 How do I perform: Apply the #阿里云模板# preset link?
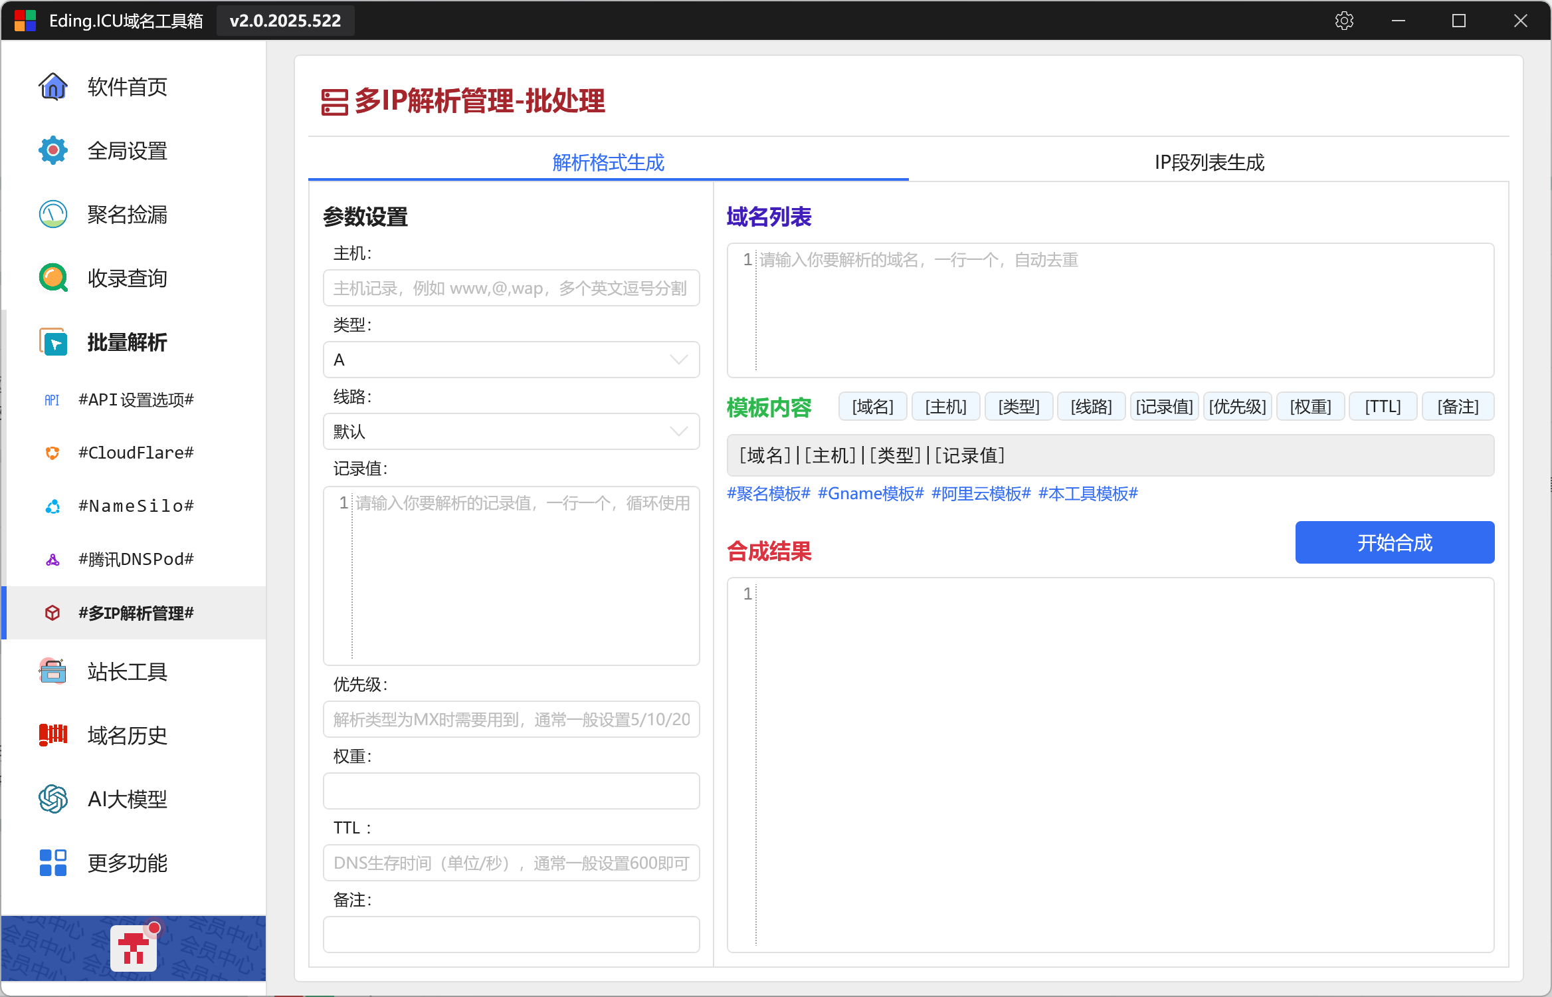point(981,493)
